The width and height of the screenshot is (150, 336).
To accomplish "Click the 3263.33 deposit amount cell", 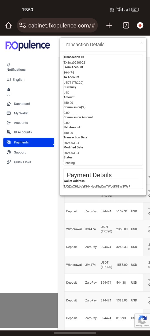I will click(122, 247).
